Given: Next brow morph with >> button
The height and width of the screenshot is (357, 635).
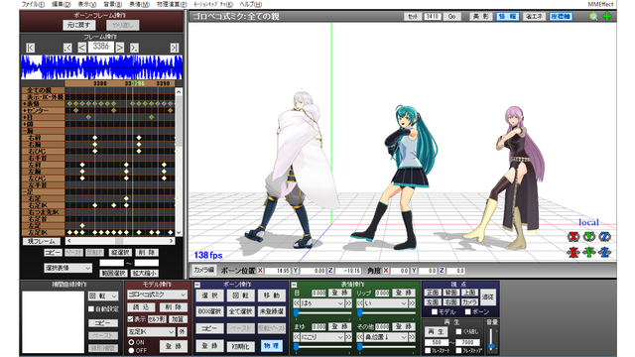Looking at the screenshot, I should (348, 337).
